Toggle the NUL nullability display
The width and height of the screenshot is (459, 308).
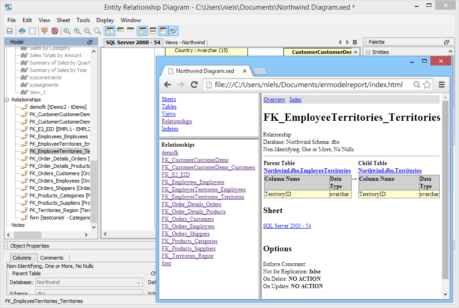click(153, 31)
